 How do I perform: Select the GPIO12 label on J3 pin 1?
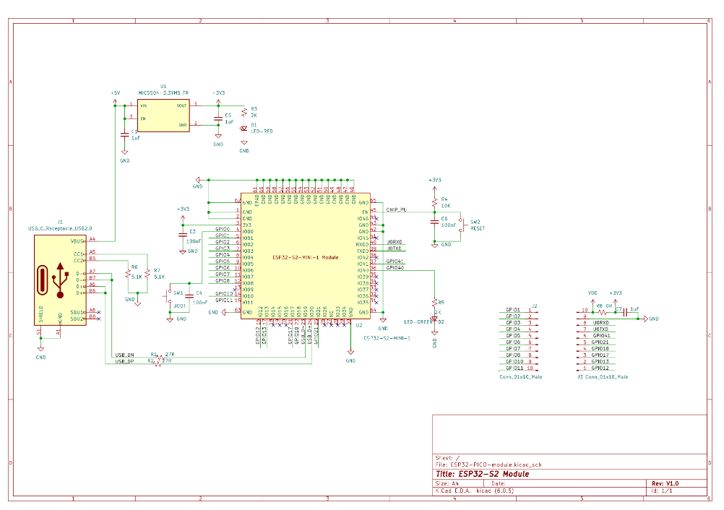600,368
